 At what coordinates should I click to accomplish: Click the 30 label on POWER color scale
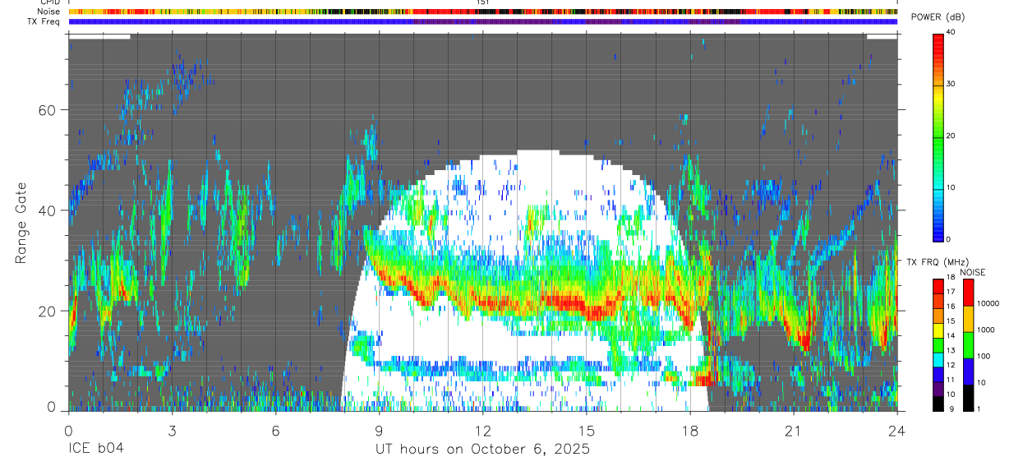950,84
